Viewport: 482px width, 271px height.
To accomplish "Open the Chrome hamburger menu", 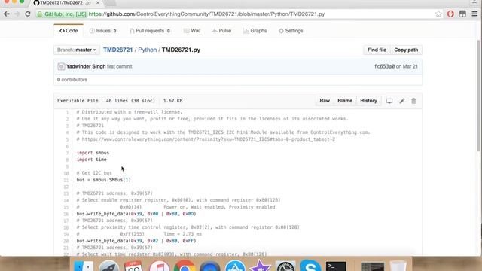I will pyautogui.click(x=474, y=14).
